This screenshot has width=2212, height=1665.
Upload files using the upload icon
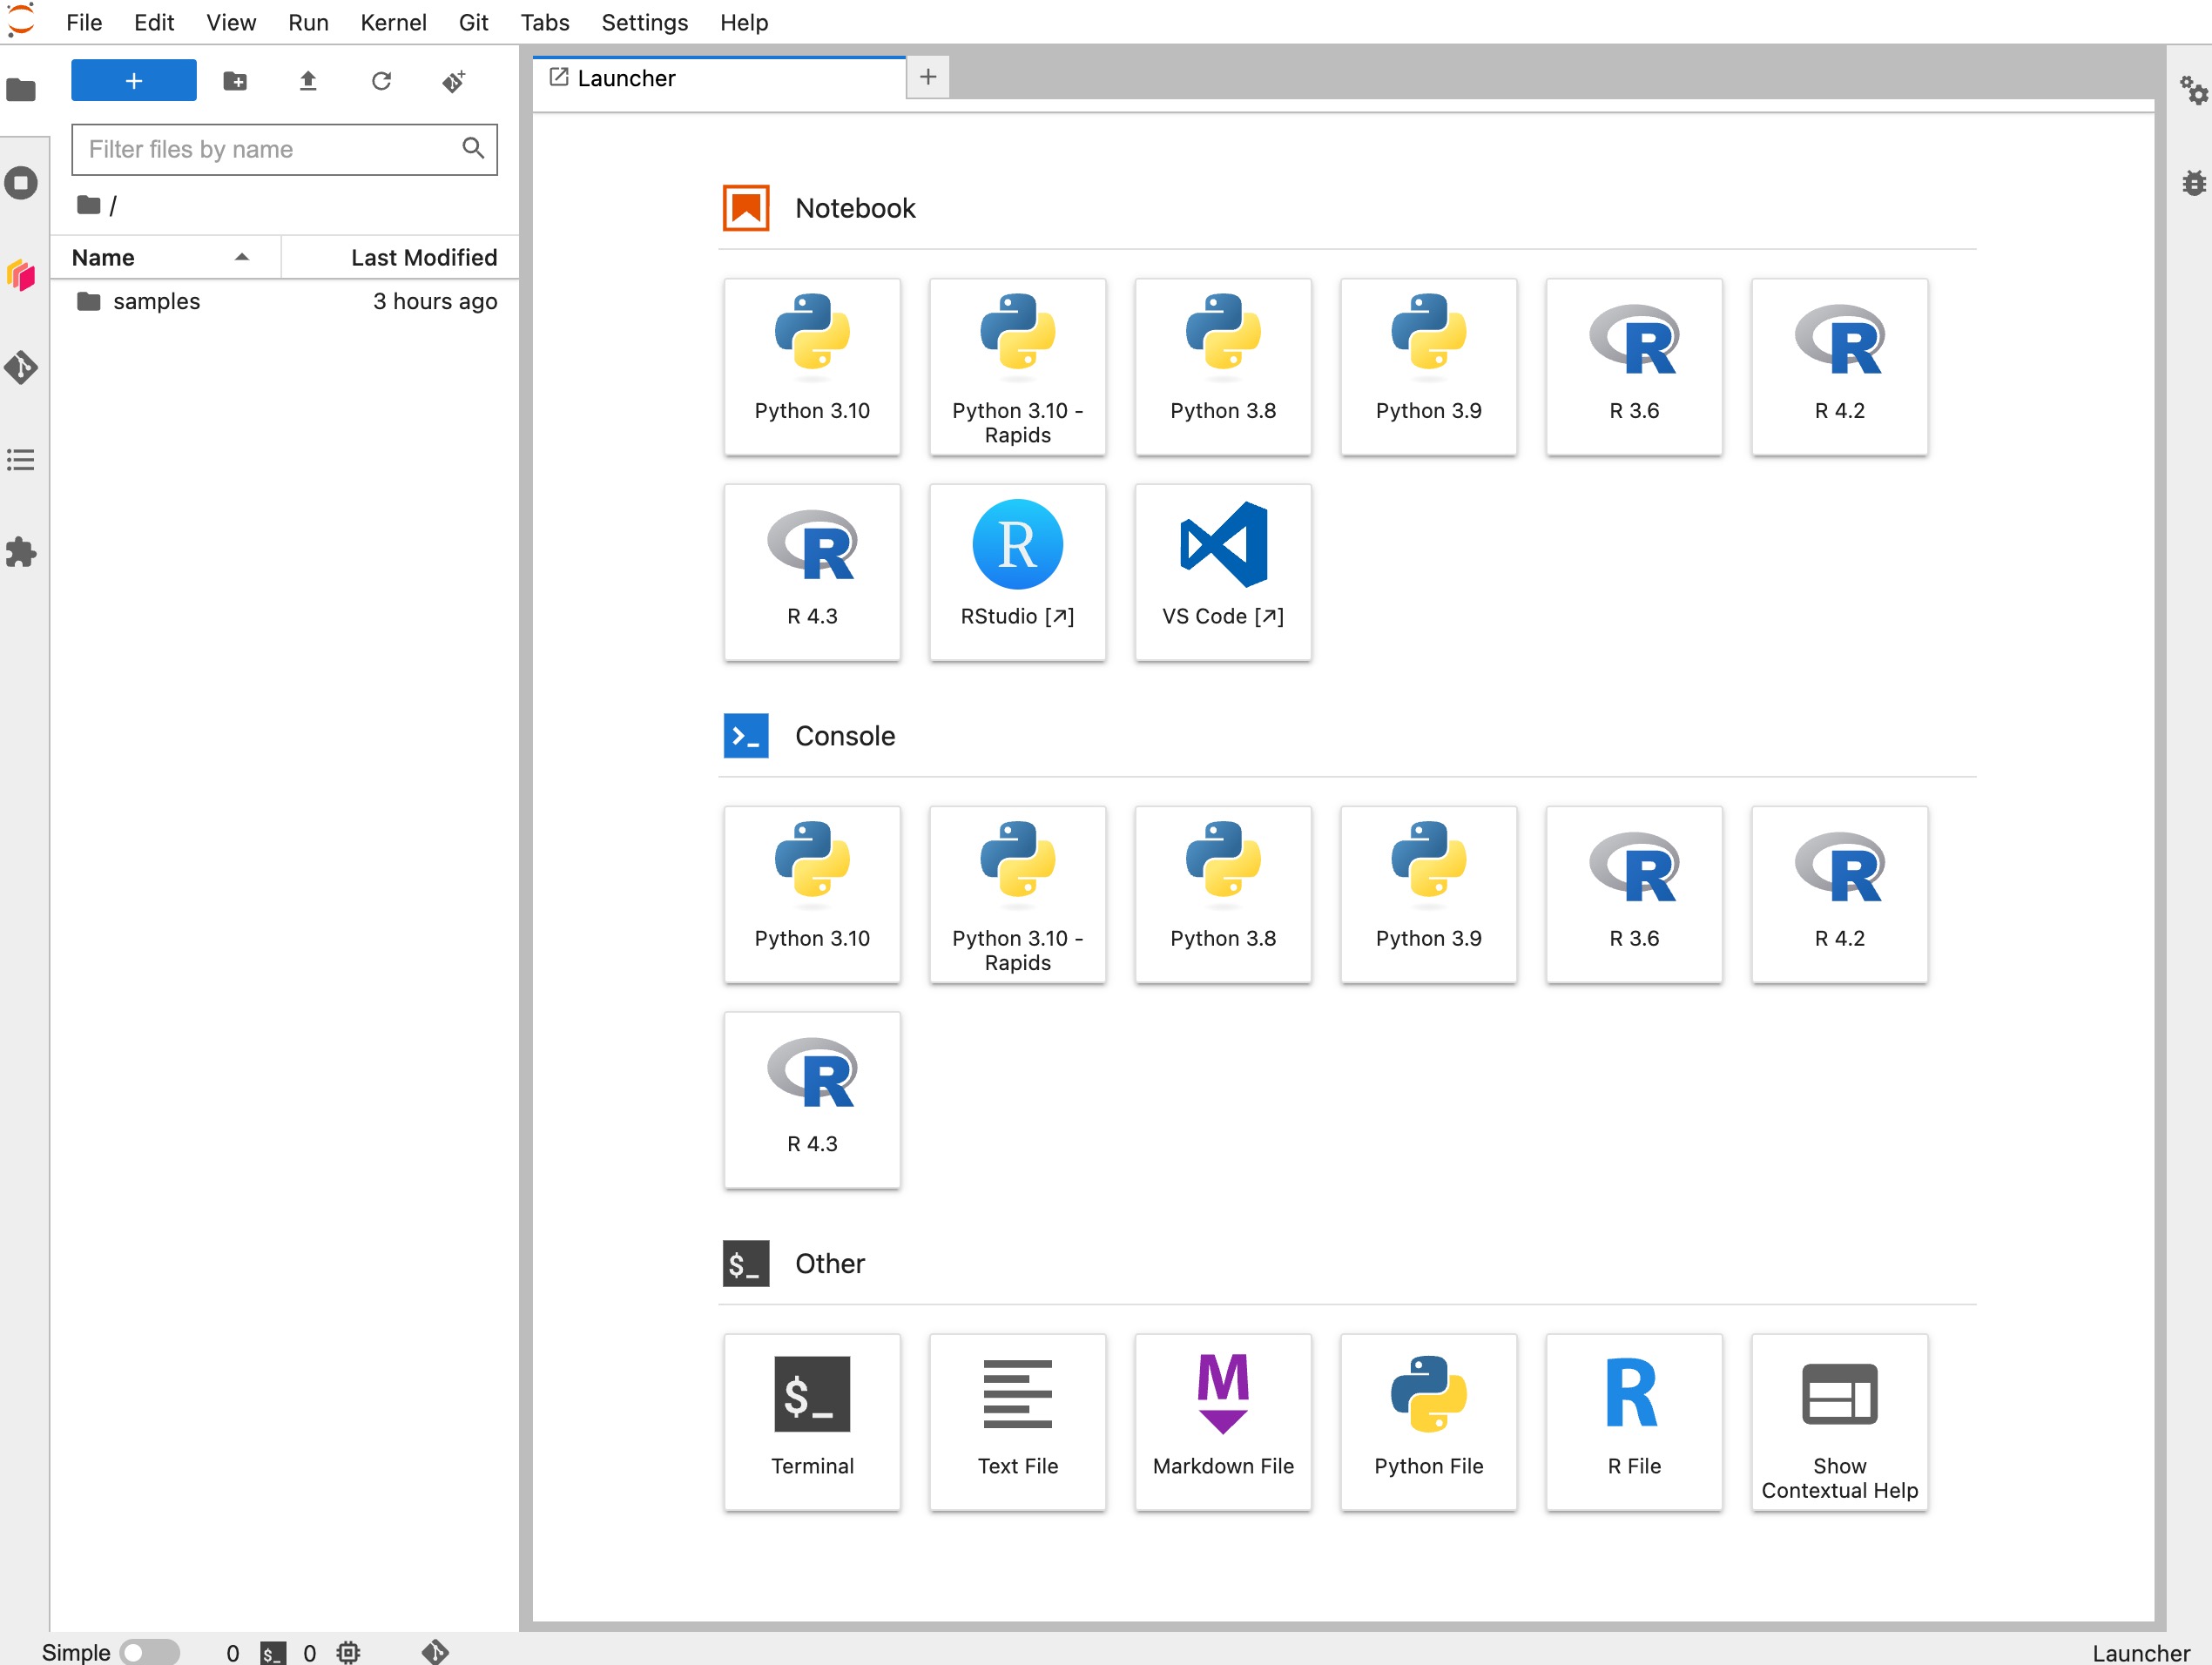pyautogui.click(x=308, y=81)
